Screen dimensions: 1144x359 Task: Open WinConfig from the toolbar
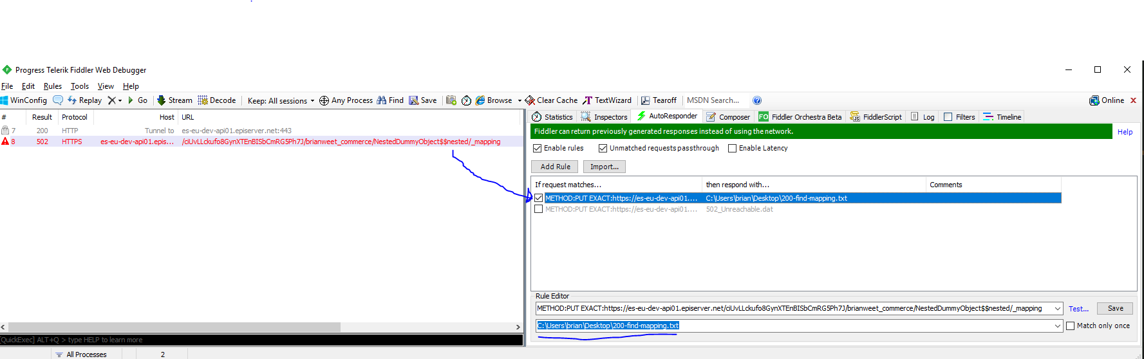tap(24, 100)
